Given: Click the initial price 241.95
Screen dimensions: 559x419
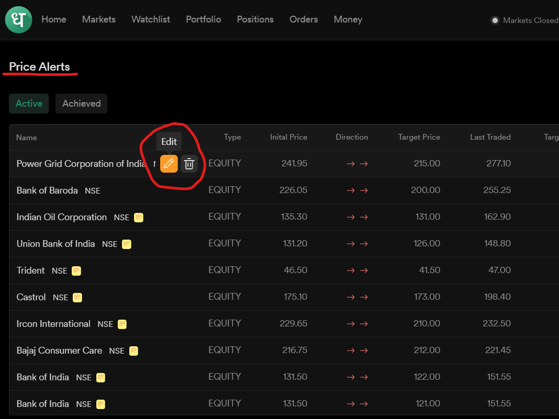Looking at the screenshot, I should coord(294,163).
